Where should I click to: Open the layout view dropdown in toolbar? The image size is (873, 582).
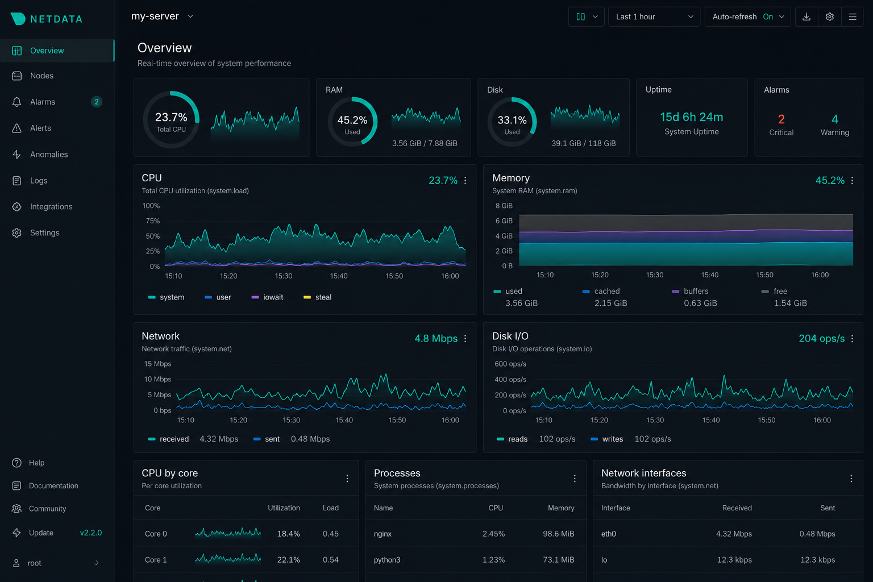[x=587, y=16]
